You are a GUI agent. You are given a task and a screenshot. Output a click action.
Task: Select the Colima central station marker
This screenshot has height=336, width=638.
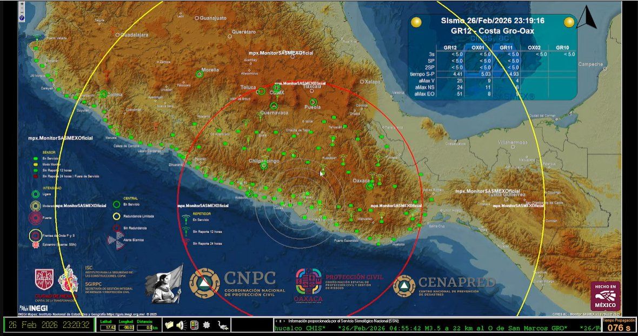(103, 94)
